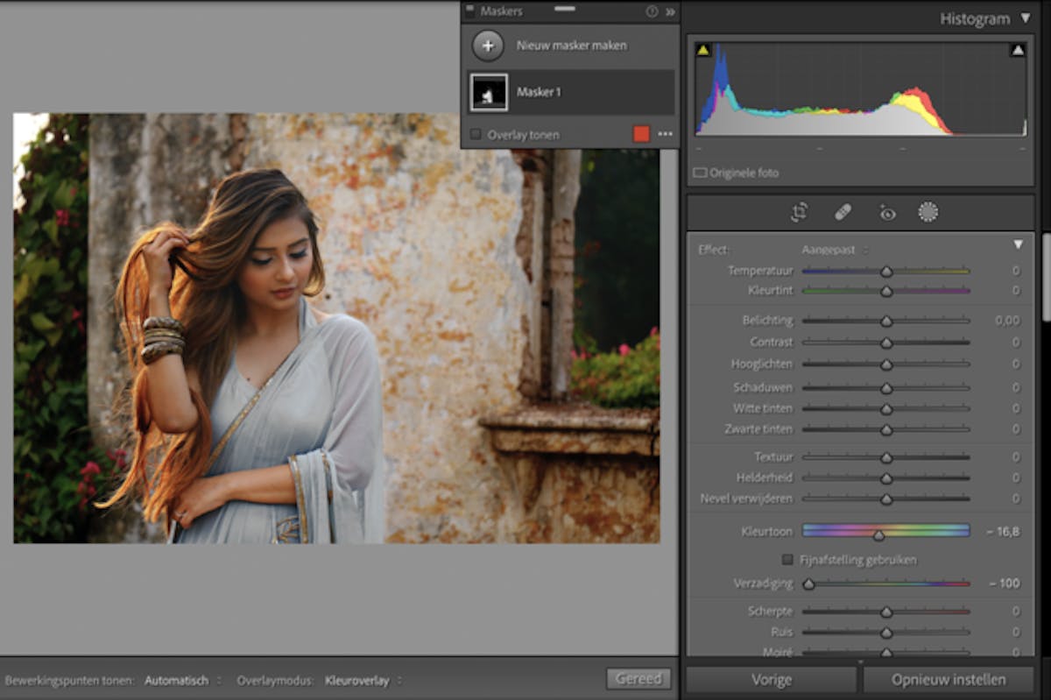Viewport: 1051px width, 700px height.
Task: Click the Histogram panel title
Action: (x=975, y=18)
